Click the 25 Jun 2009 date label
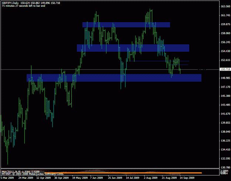The image size is (231, 181). [x=115, y=178]
